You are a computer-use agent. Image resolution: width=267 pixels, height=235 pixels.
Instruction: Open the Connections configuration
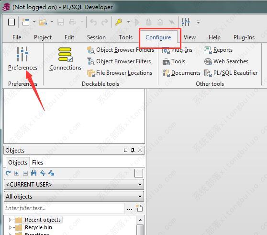coord(65,59)
